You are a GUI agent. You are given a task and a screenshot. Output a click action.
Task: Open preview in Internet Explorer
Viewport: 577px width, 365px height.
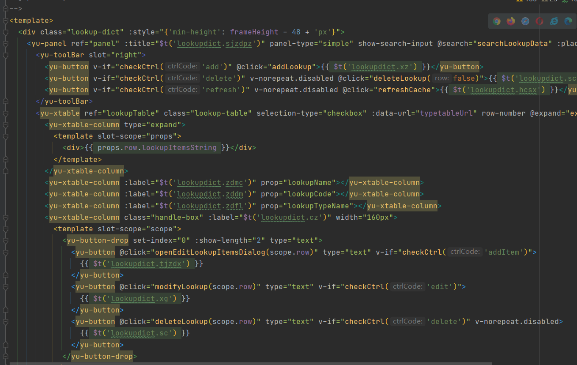click(554, 21)
